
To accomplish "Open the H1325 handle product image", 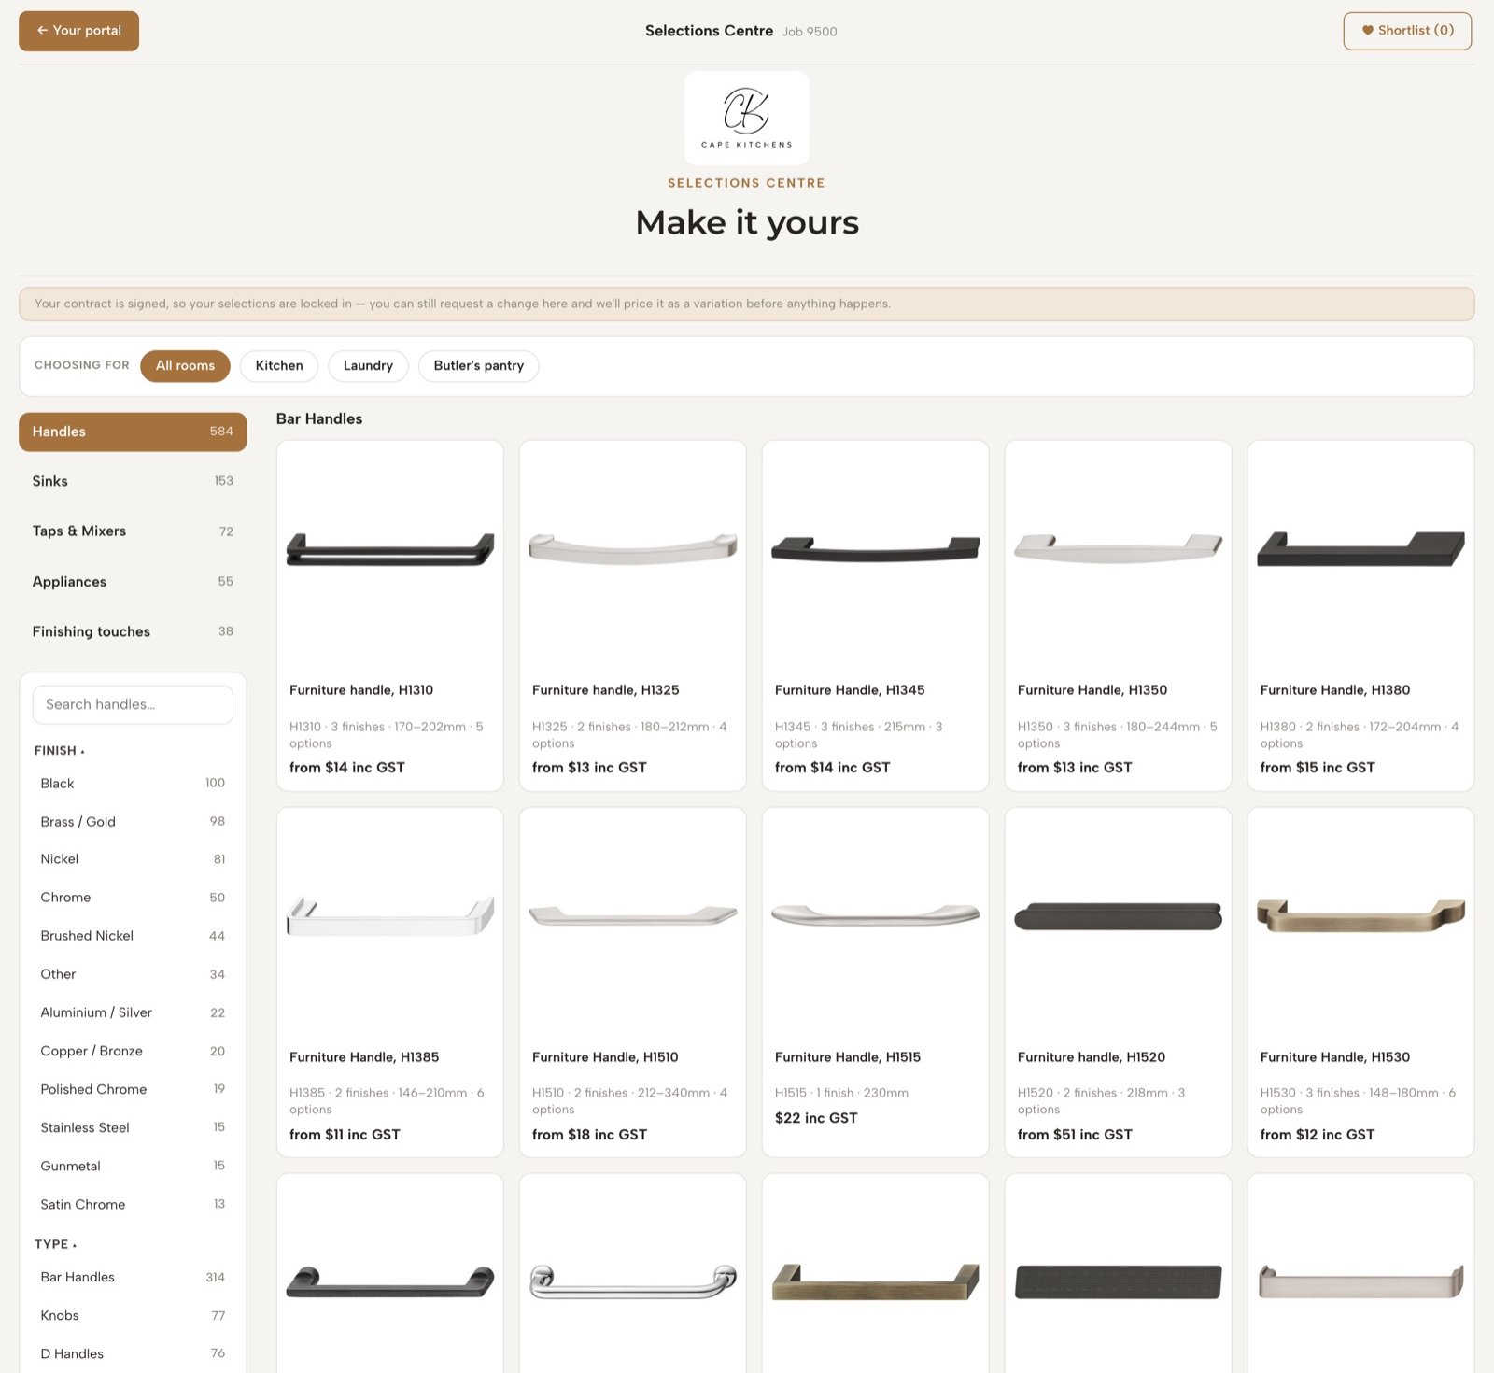I will (x=633, y=548).
